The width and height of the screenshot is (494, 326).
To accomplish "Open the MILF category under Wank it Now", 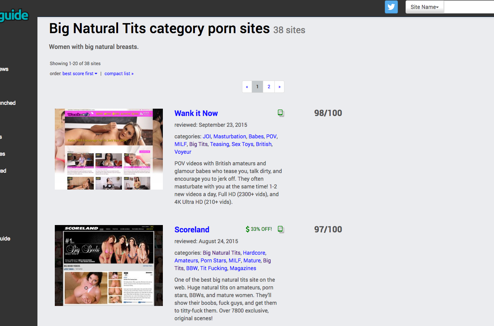I will [x=181, y=144].
